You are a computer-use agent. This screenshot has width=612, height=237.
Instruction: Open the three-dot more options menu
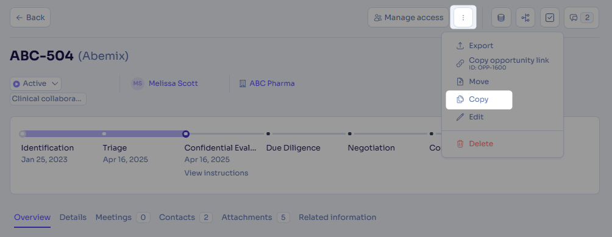click(x=463, y=18)
